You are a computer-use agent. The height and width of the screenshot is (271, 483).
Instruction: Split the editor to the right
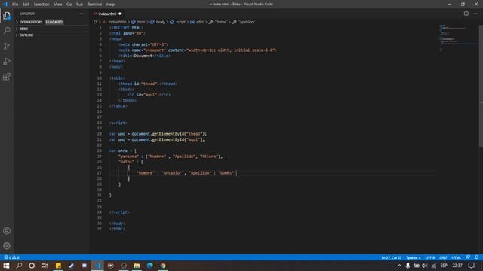point(466,14)
